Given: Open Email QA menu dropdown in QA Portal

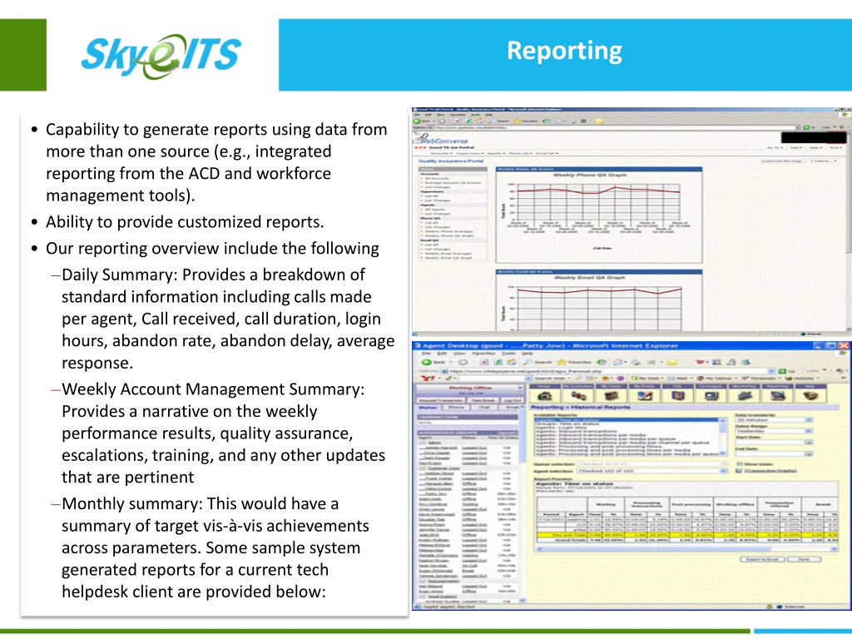Looking at the screenshot, I should pos(547,154).
